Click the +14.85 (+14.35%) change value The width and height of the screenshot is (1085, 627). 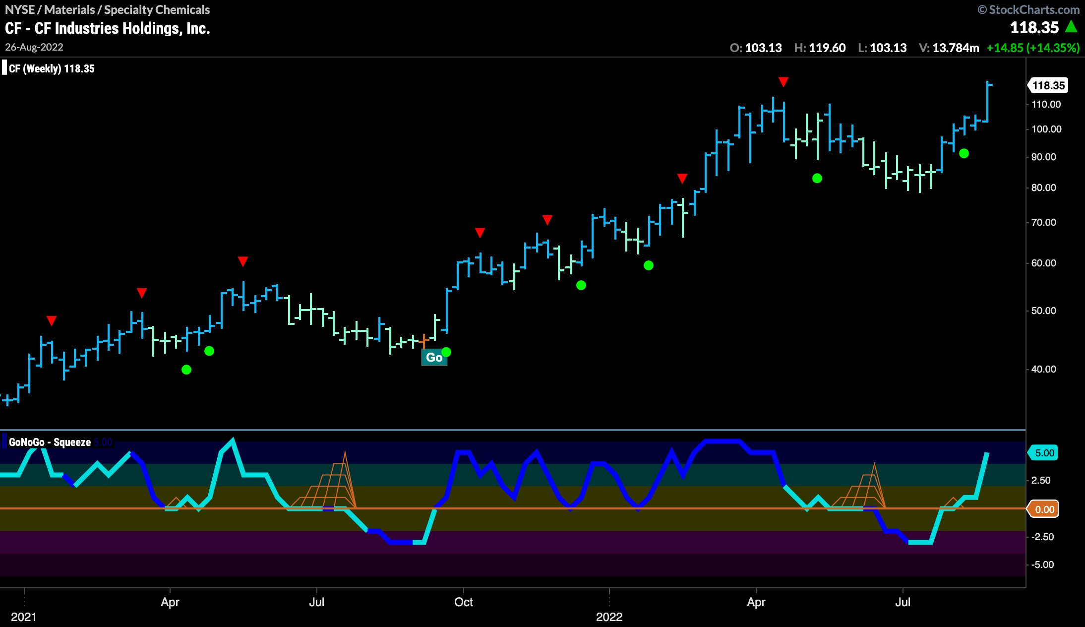pos(1033,48)
